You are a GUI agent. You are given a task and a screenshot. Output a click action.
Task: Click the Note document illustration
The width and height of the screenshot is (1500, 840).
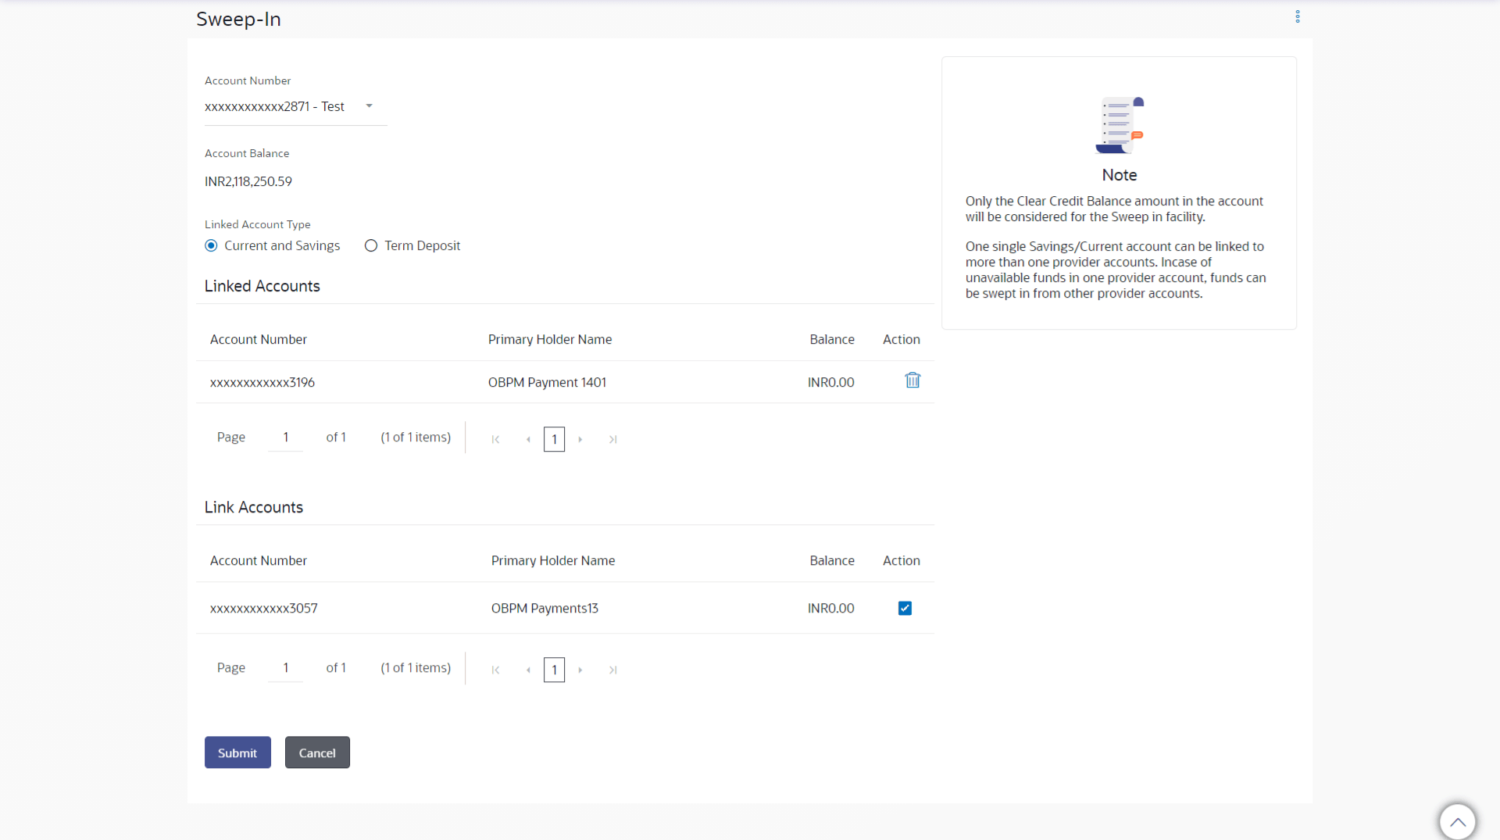(x=1120, y=125)
